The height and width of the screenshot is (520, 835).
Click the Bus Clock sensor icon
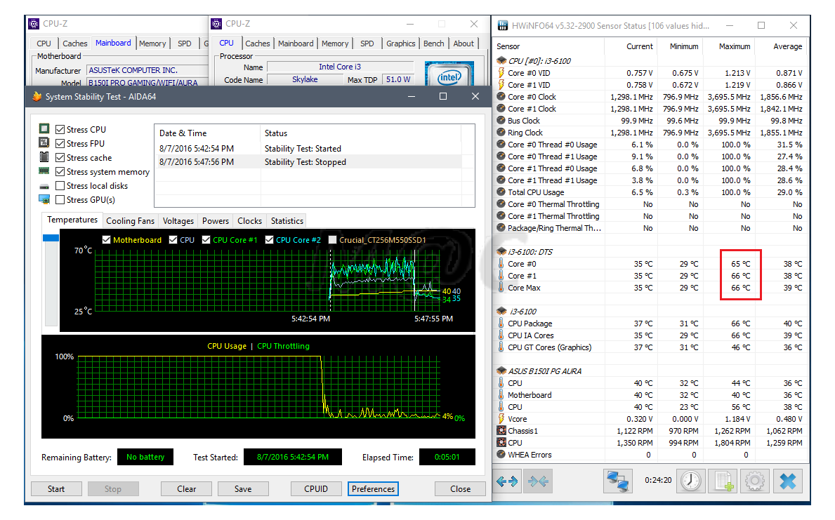point(501,120)
